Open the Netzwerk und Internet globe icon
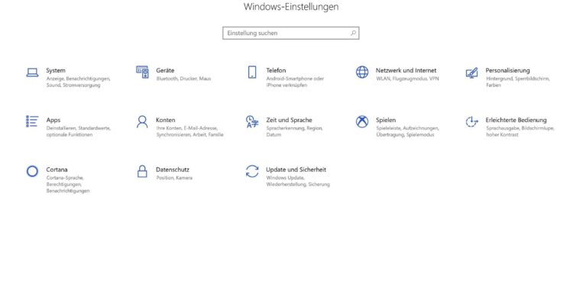 tap(362, 72)
